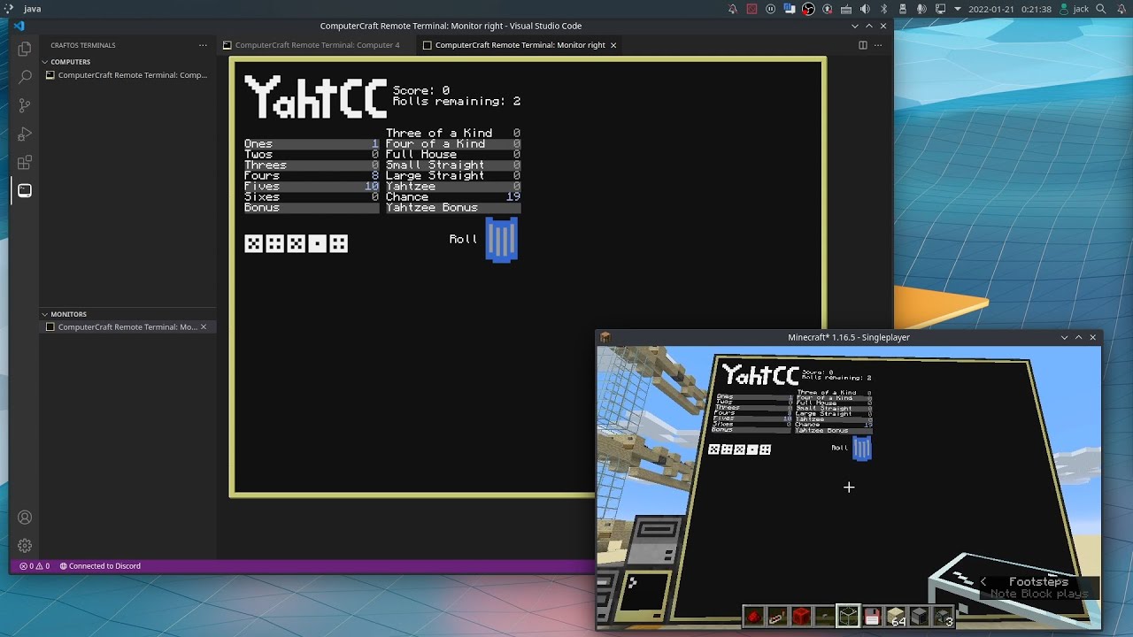Viewport: 1133px width, 637px height.
Task: Open the Manage gear menu
Action: pos(25,546)
